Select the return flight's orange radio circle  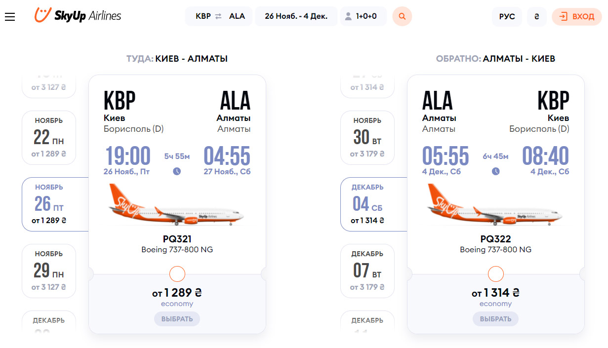point(495,274)
